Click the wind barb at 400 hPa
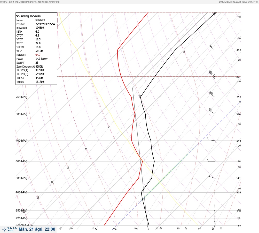 pyautogui.click(x=211, y=139)
